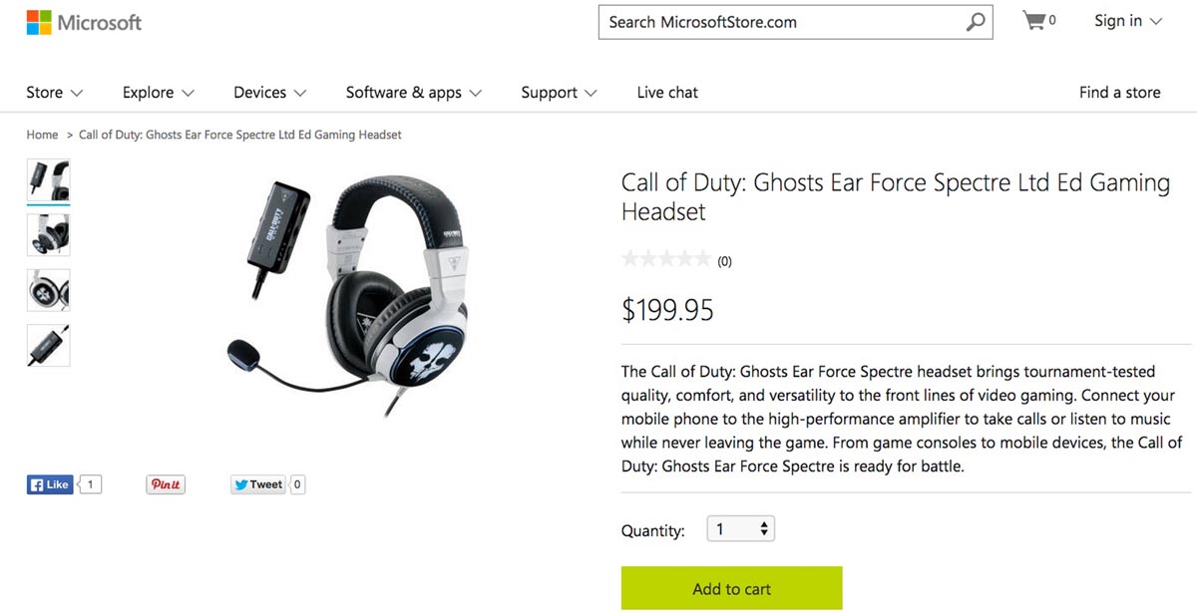Click the Find a store link
Viewport: 1197px width, 616px height.
[x=1119, y=93]
